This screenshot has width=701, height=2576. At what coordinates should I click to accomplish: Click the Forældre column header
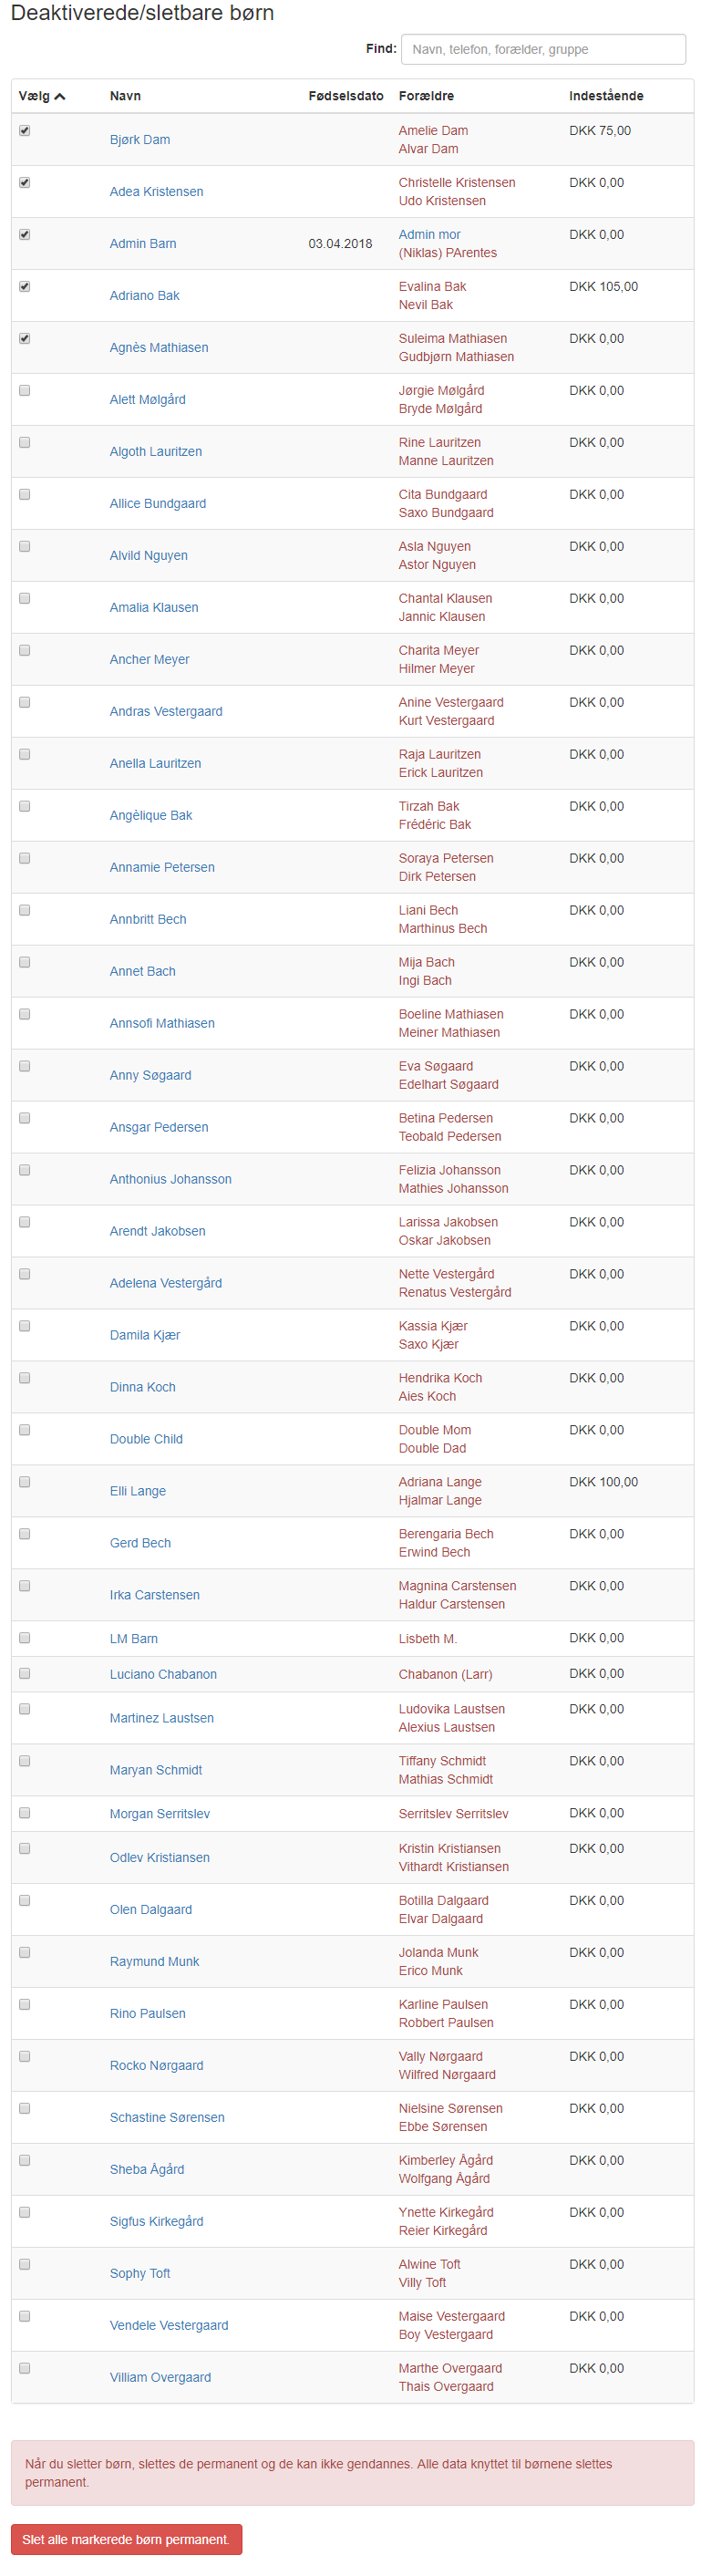[426, 96]
